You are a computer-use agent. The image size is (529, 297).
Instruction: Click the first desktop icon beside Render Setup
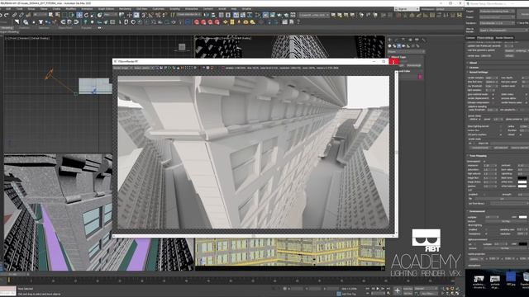click(479, 282)
